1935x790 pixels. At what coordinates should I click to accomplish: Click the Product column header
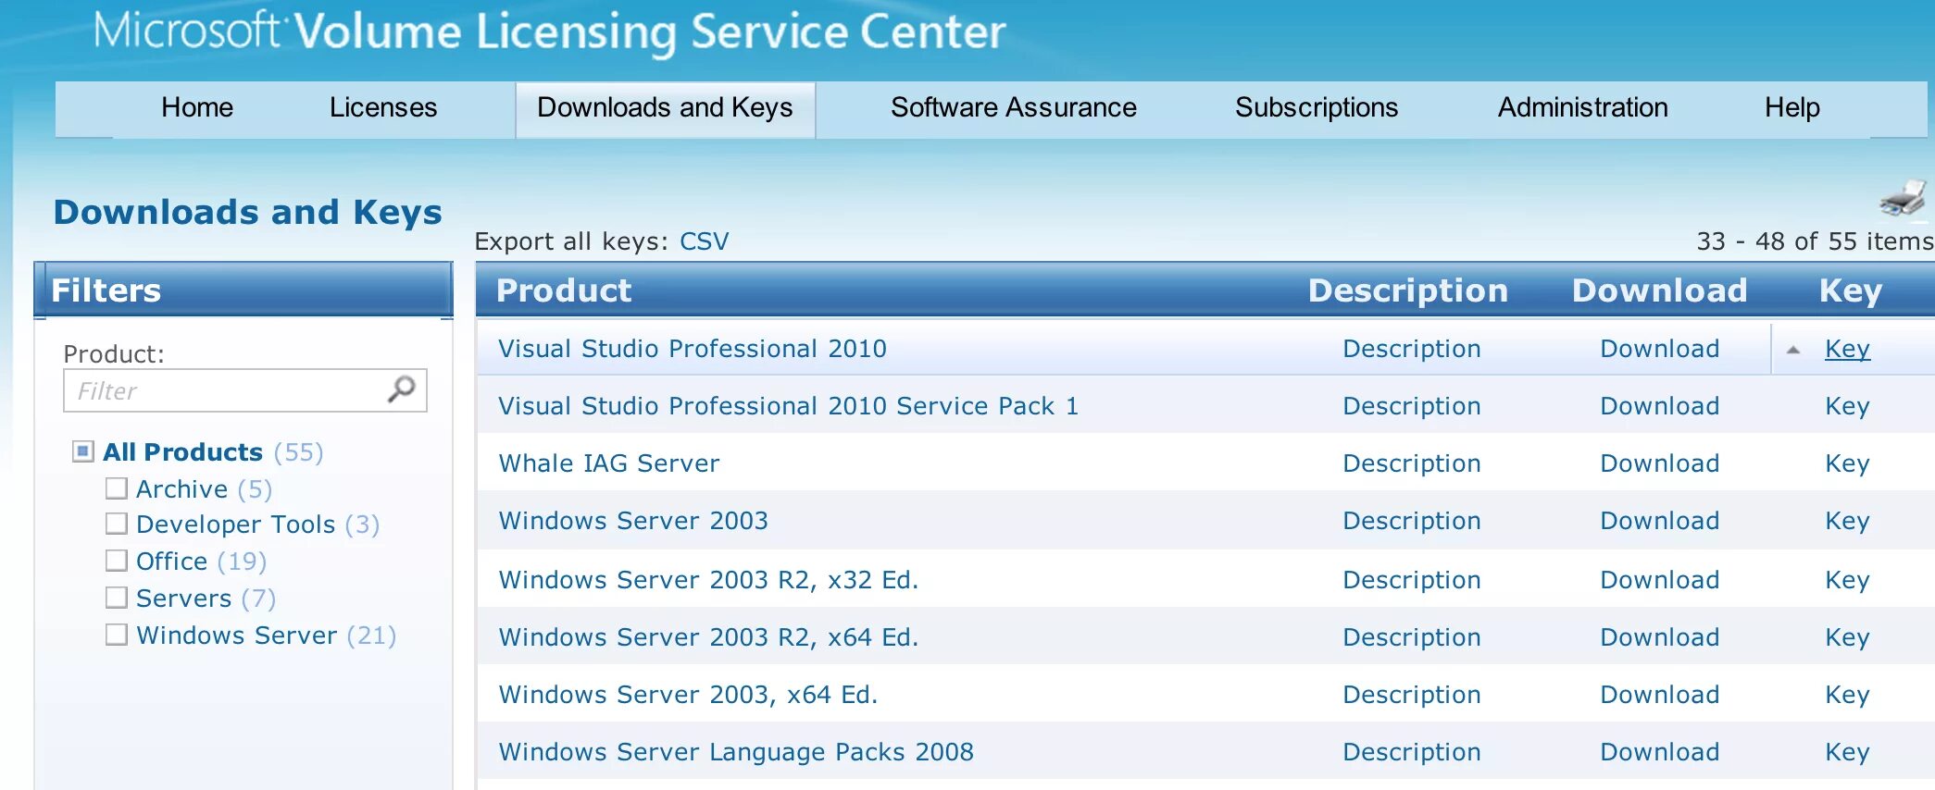564,290
